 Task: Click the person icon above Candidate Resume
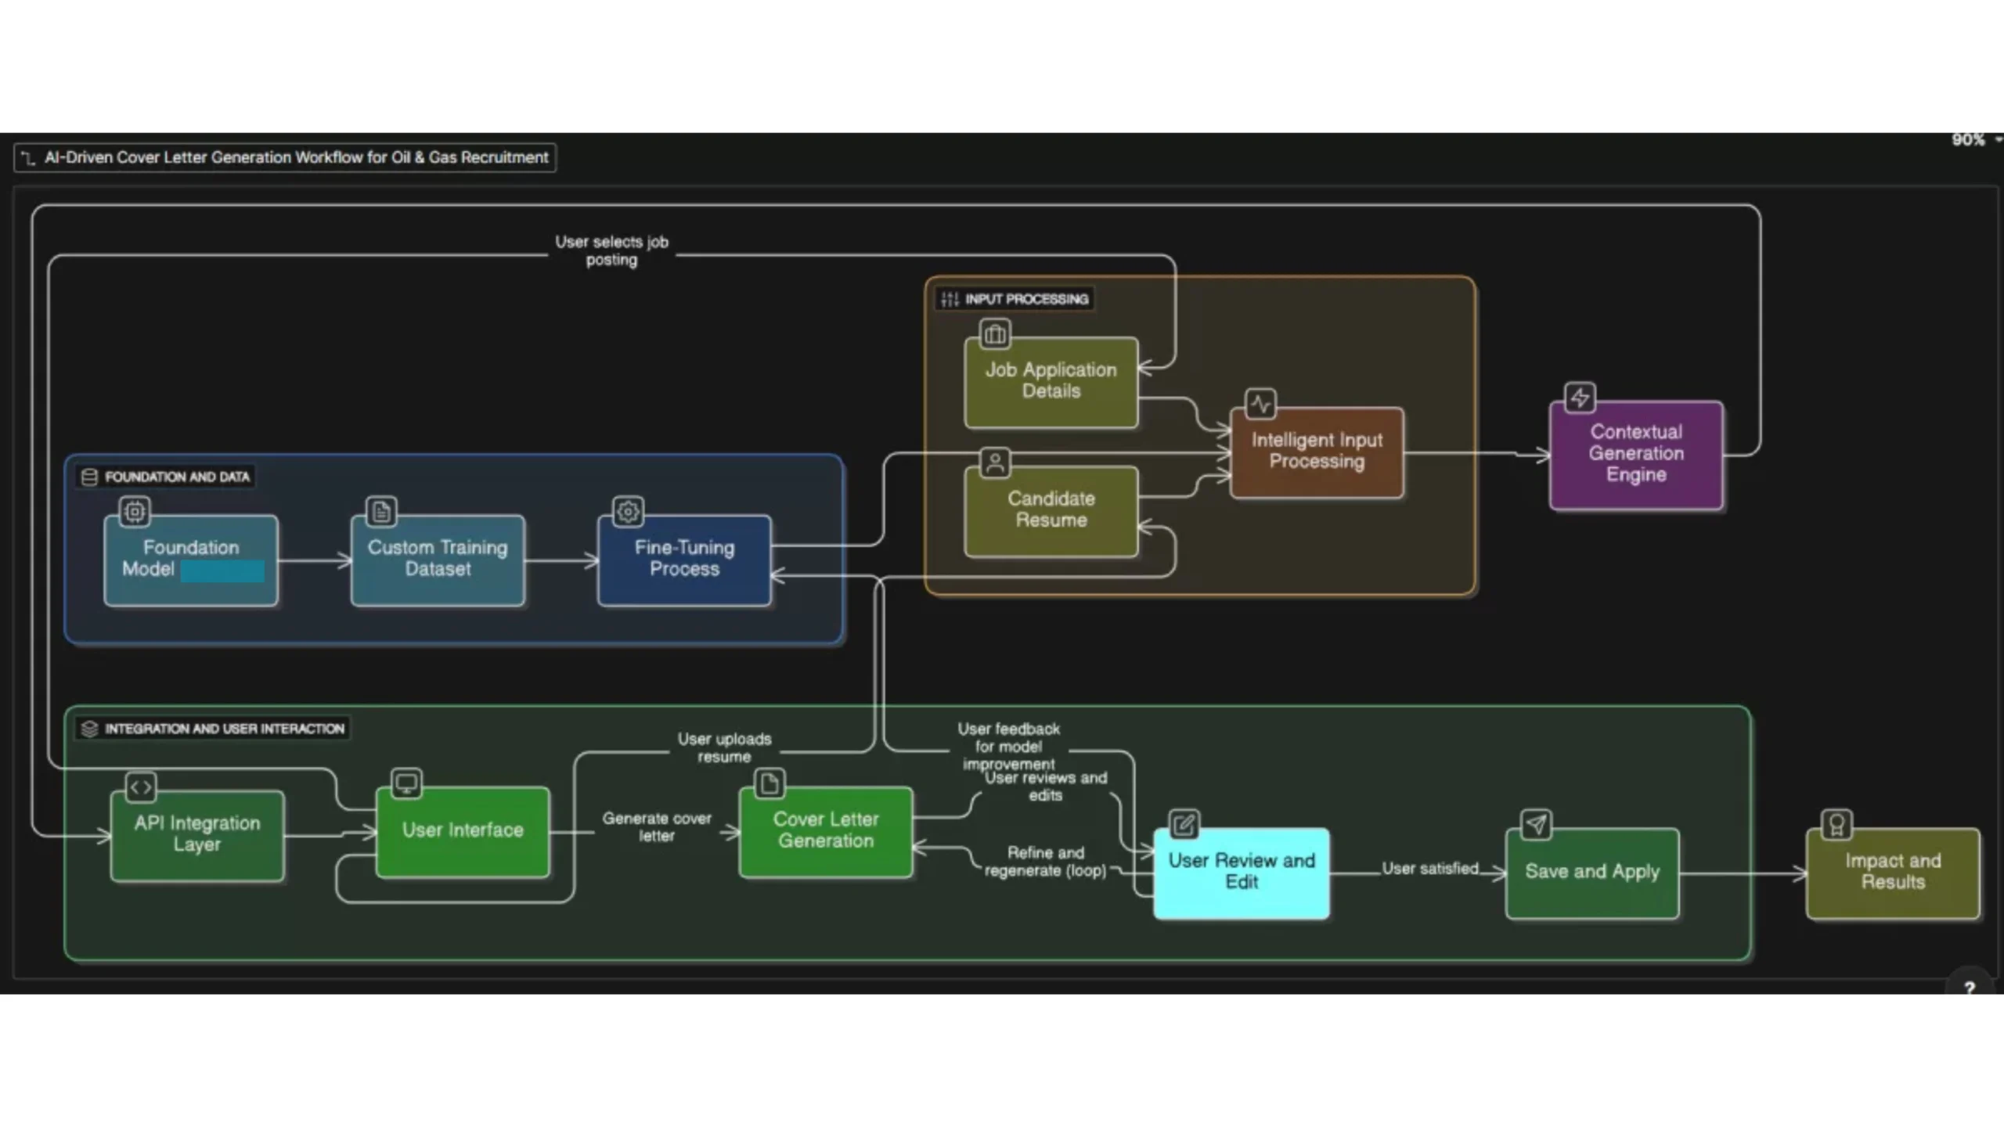995,463
